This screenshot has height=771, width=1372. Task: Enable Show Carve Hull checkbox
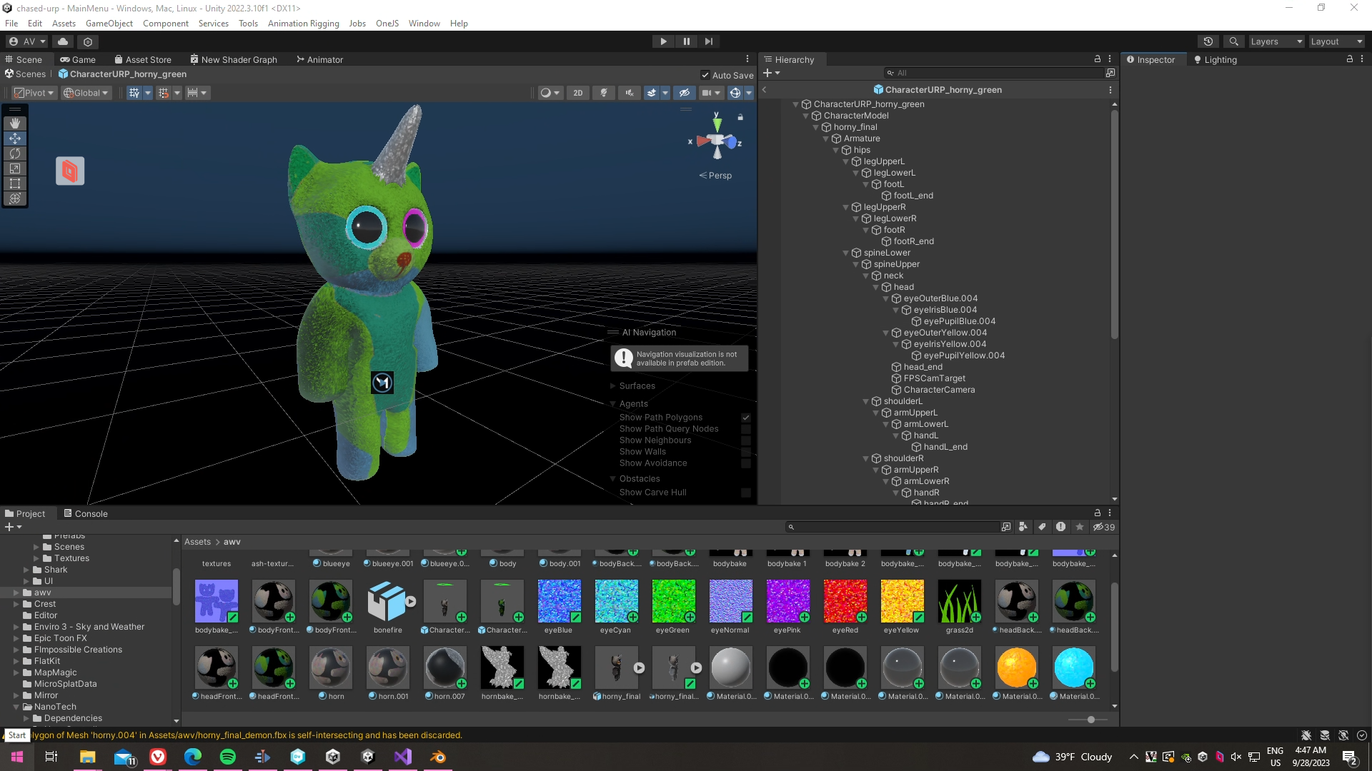click(x=746, y=493)
